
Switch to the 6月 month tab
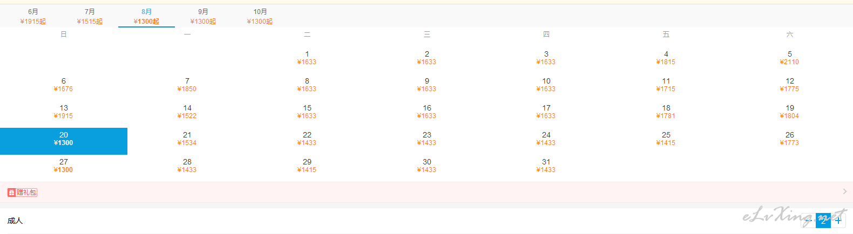(33, 16)
